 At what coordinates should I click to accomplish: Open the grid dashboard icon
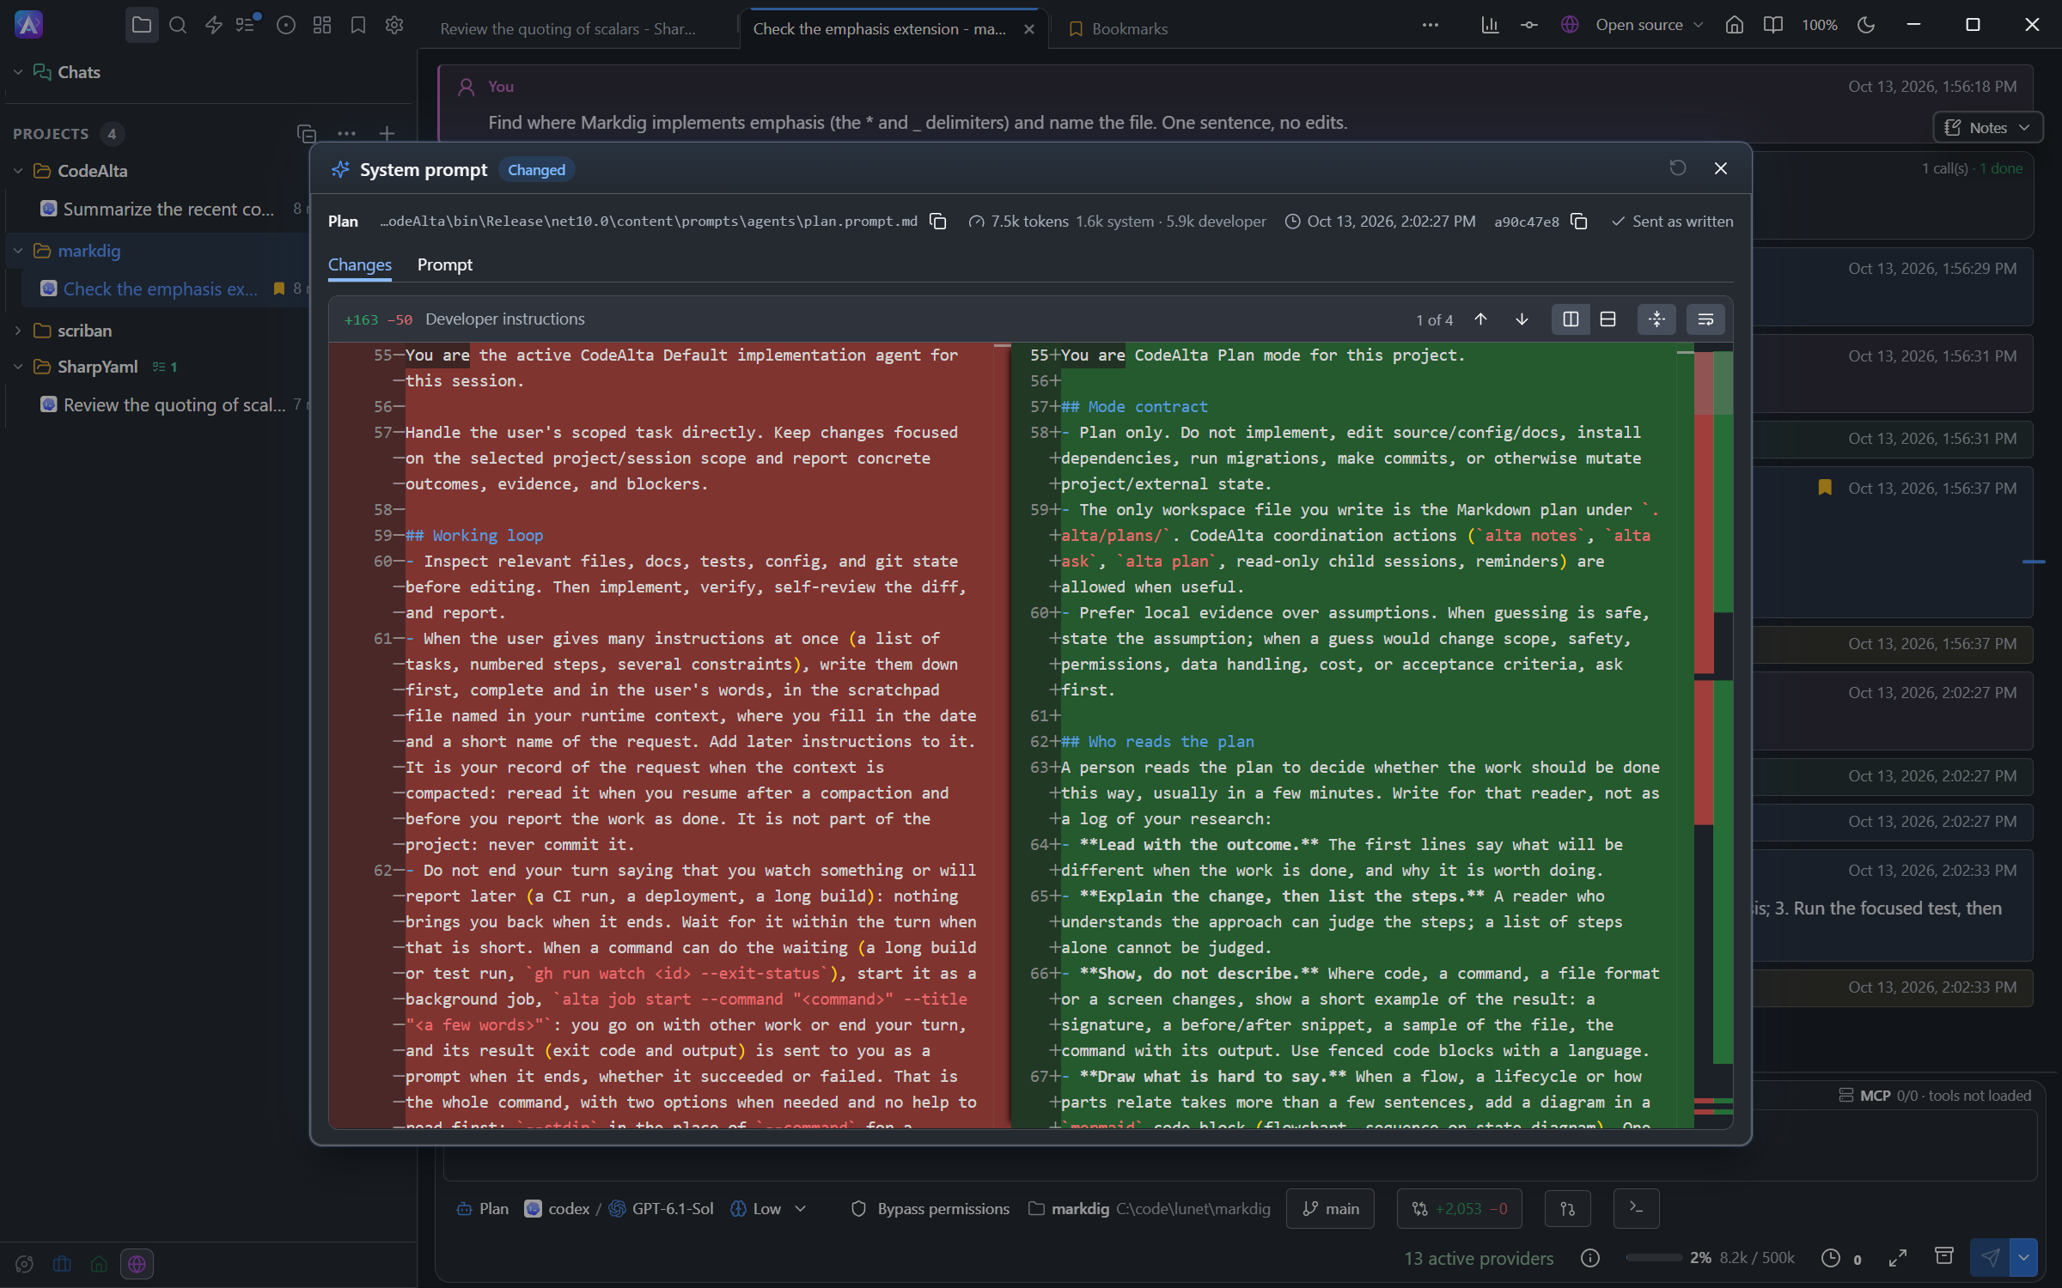(x=322, y=25)
